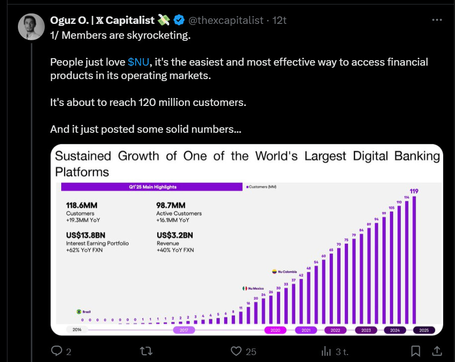Click the Brazil flag icon in chart
The image size is (455, 362).
pos(79,311)
